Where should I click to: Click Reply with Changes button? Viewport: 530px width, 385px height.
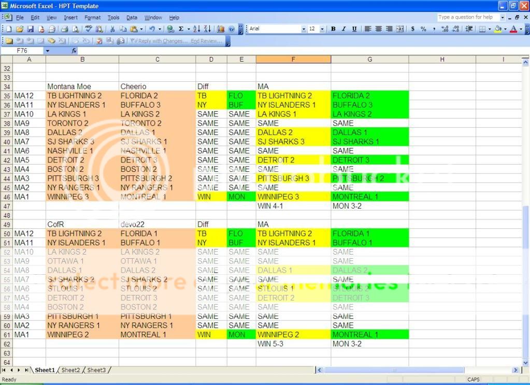point(159,41)
